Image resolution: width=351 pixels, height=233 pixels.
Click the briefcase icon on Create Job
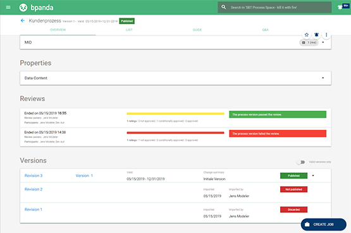tap(307, 224)
